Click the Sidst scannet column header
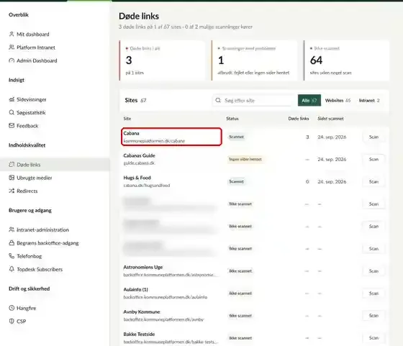403x346 pixels. click(330, 119)
